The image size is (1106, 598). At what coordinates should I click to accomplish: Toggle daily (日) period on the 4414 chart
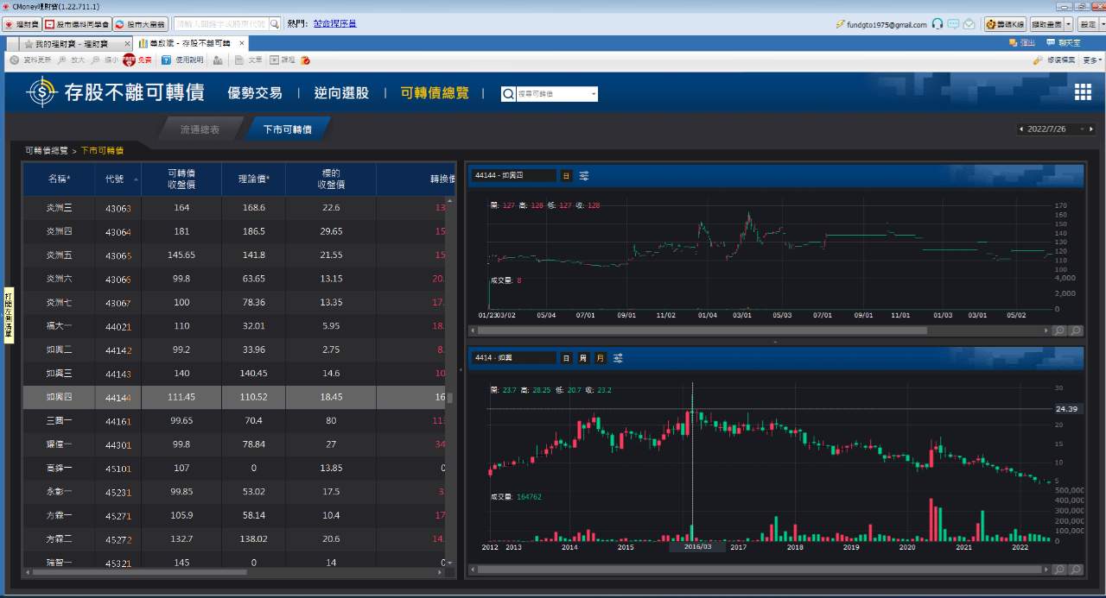tap(566, 358)
